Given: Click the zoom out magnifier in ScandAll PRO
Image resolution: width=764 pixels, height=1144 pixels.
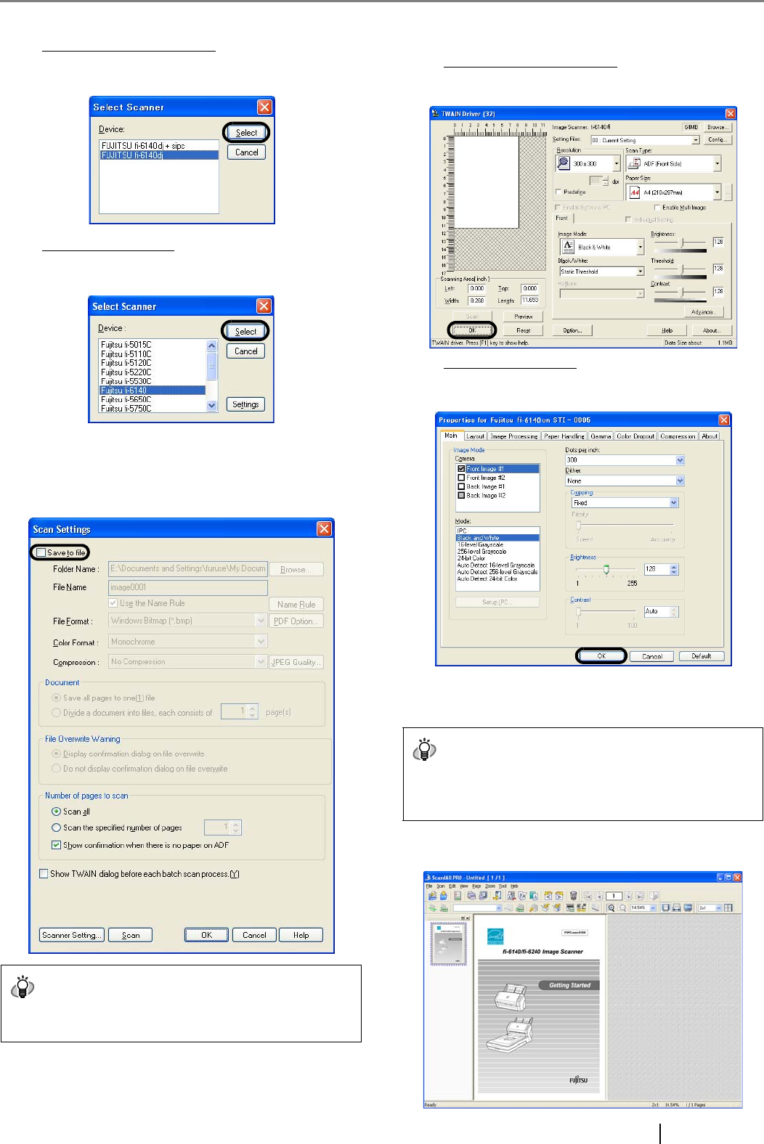Looking at the screenshot, I should pyautogui.click(x=622, y=908).
